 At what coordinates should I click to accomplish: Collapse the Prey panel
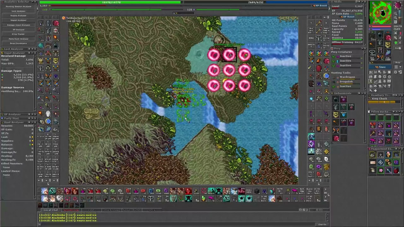pyautogui.click(x=362, y=49)
